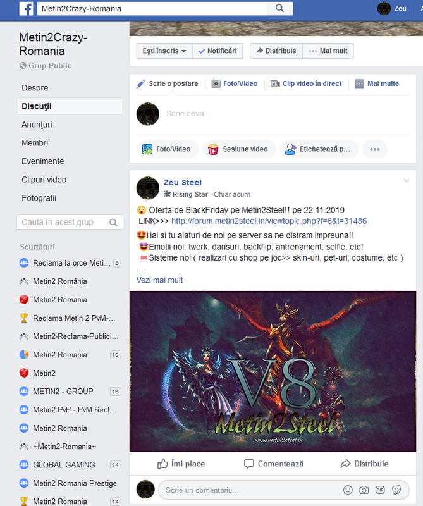The height and width of the screenshot is (506, 423).
Task: Open the Ești înscris dropdown
Action: (x=164, y=51)
